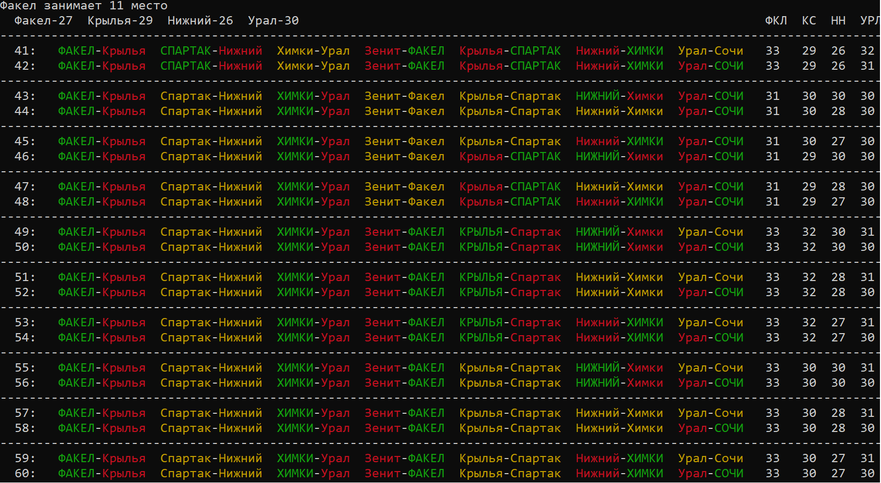This screenshot has width=881, height=483.
Task: Select the value 27 in row 45's НН column
Action: click(838, 142)
